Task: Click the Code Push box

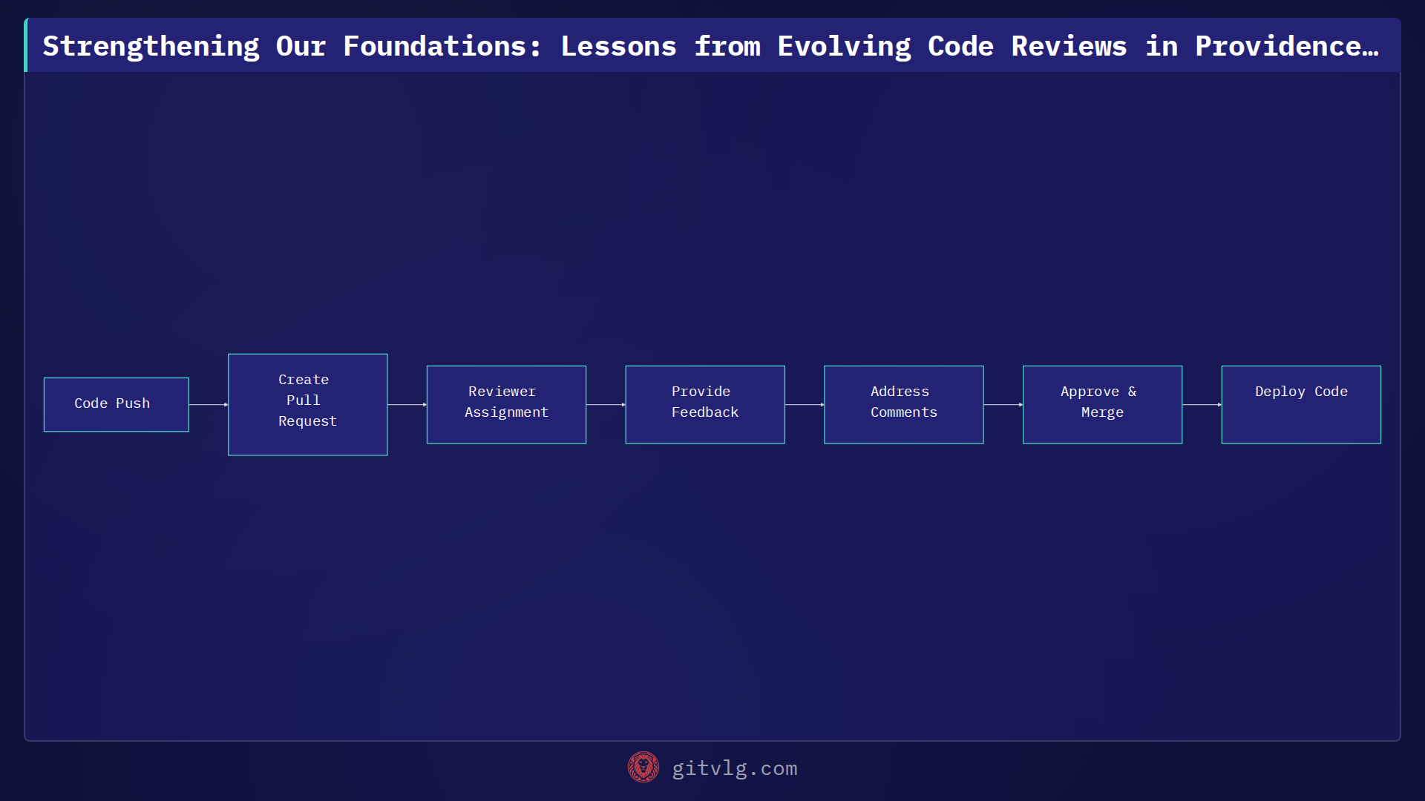Action: pyautogui.click(x=117, y=404)
